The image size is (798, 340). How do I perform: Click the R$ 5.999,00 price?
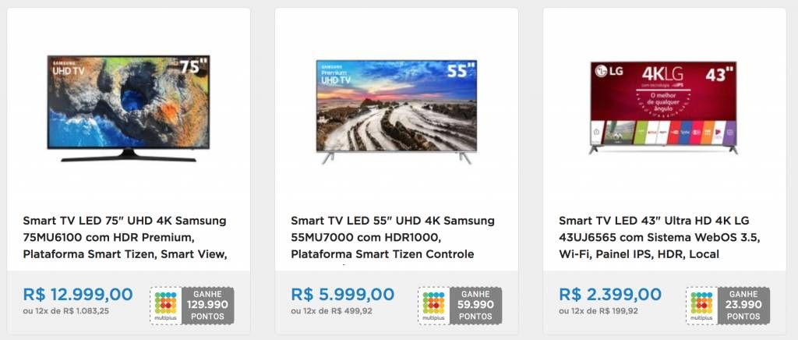point(343,294)
